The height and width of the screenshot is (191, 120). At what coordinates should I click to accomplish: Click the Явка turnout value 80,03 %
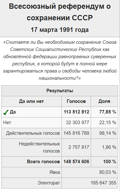(x=108, y=172)
